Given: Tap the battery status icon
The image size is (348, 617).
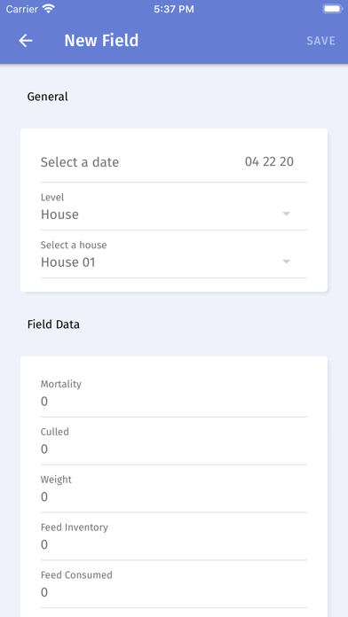Looking at the screenshot, I should click(333, 9).
